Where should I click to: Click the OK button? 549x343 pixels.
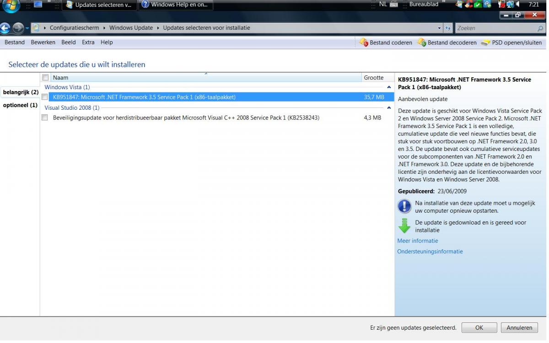point(479,327)
